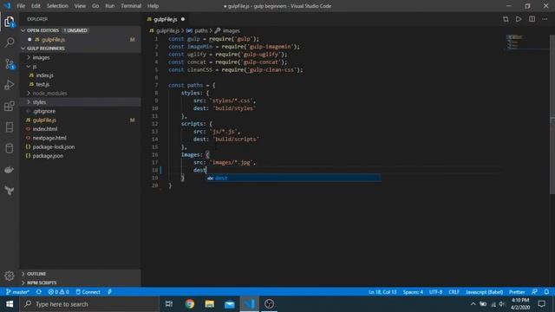Open the Edit menu
Viewport: 555px width, 312px height.
(x=36, y=6)
